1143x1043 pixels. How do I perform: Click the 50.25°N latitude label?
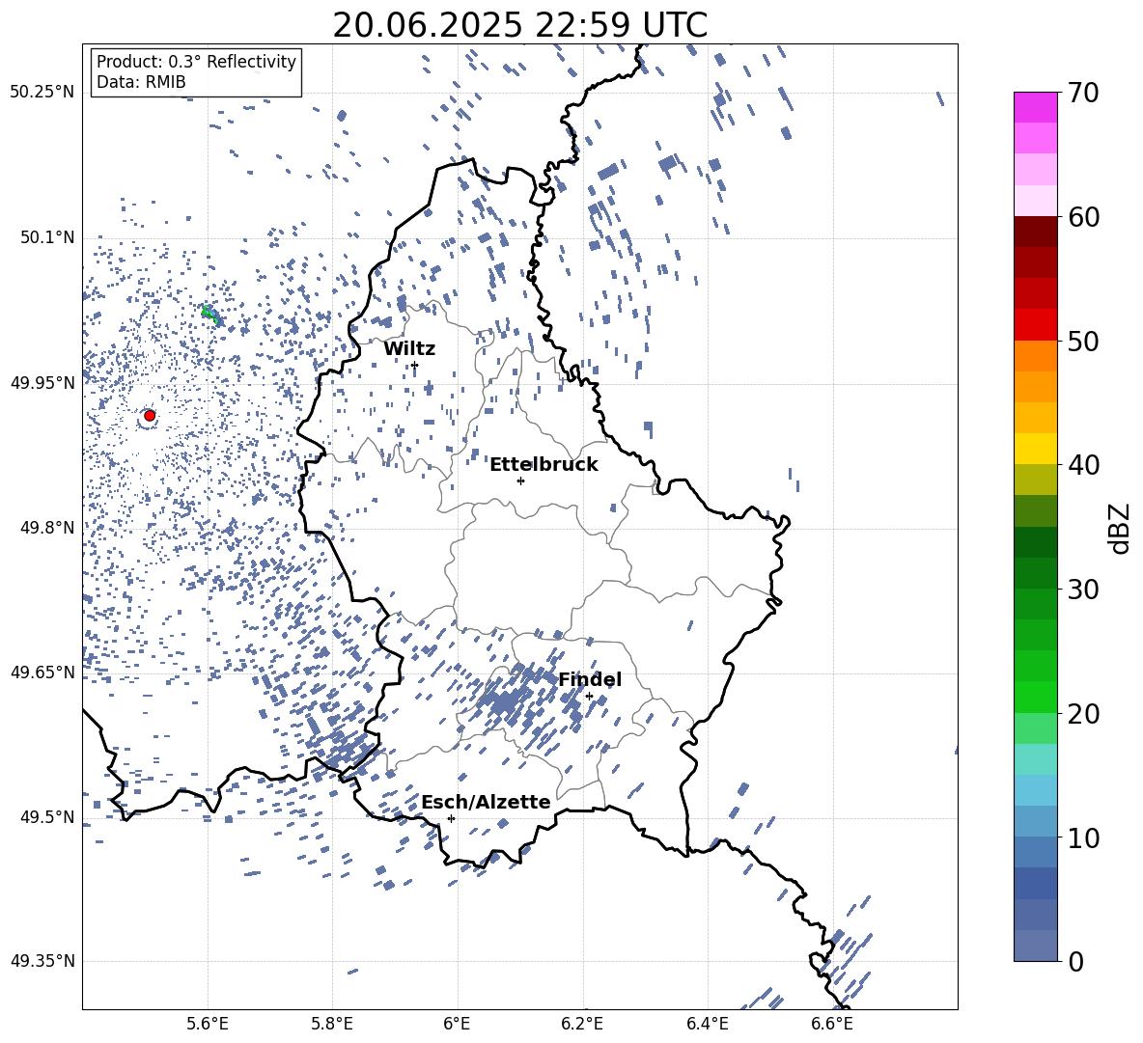pos(42,93)
